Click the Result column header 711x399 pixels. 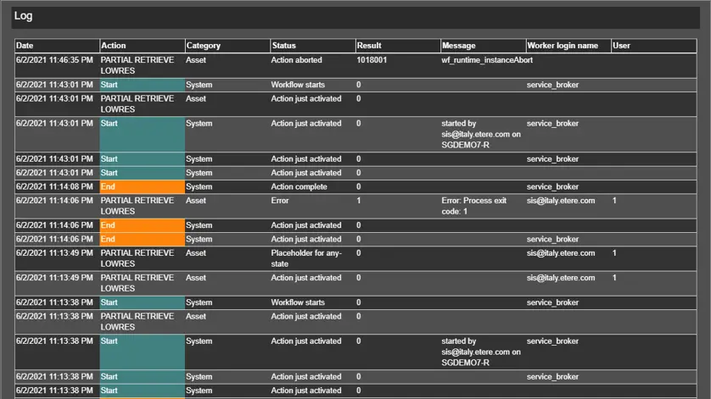point(369,46)
